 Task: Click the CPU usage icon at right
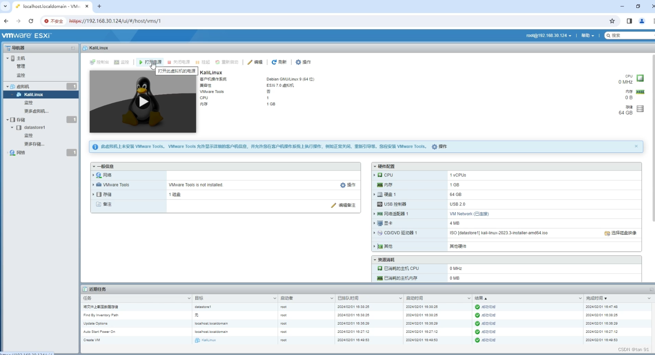pyautogui.click(x=640, y=78)
